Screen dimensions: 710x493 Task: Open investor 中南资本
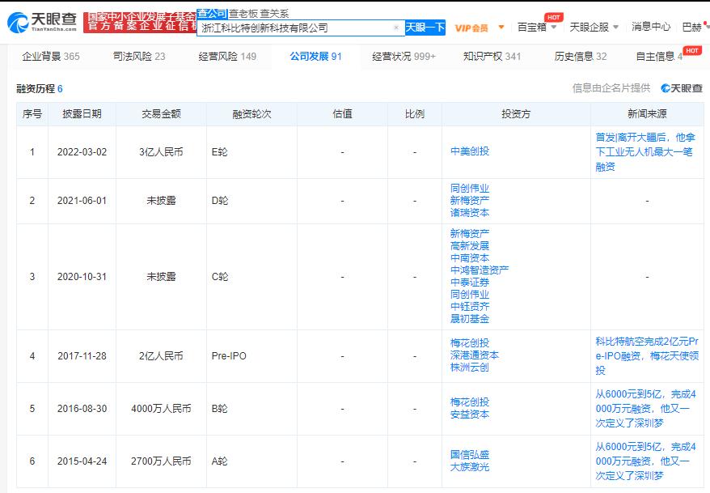[x=470, y=257]
